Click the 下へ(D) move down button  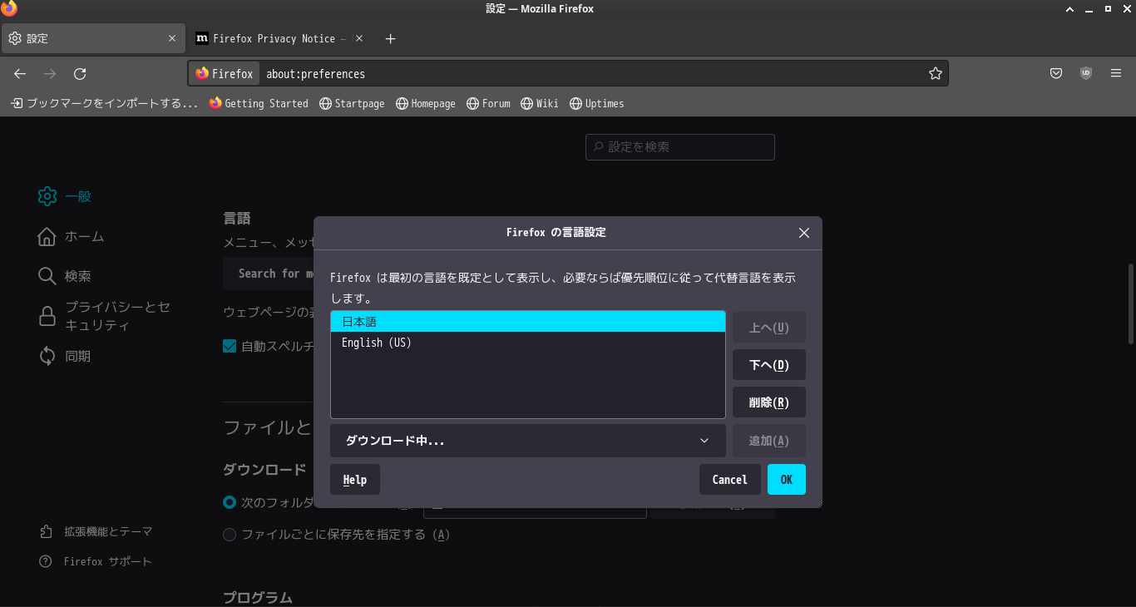coord(769,365)
